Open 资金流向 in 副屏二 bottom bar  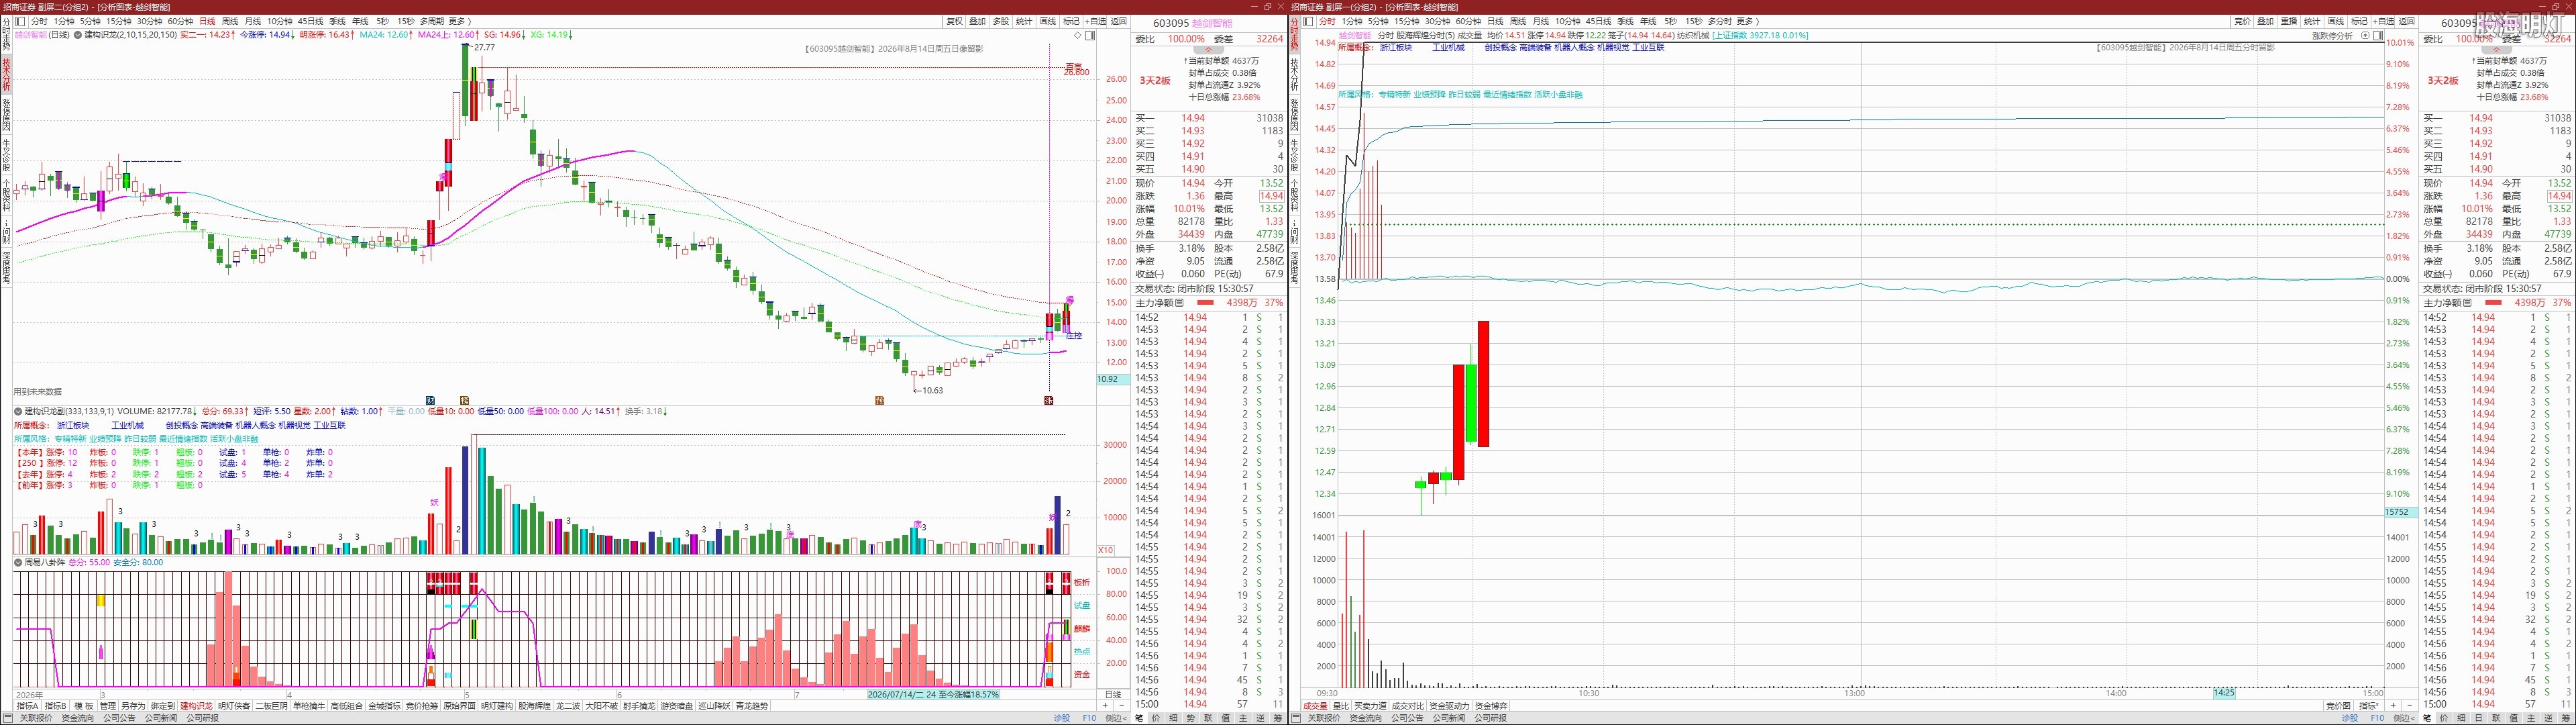[x=78, y=718]
